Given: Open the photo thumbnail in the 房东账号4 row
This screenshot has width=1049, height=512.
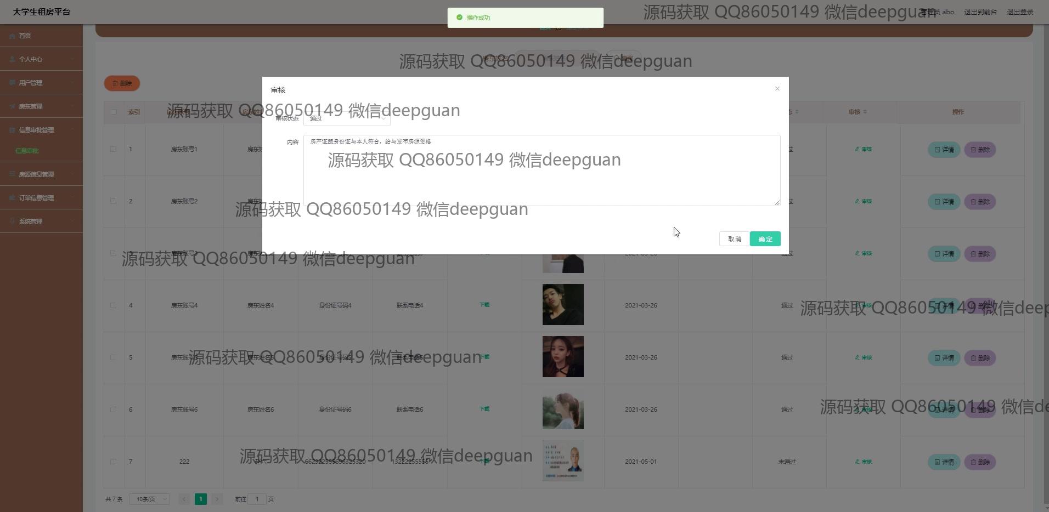Looking at the screenshot, I should click(563, 305).
